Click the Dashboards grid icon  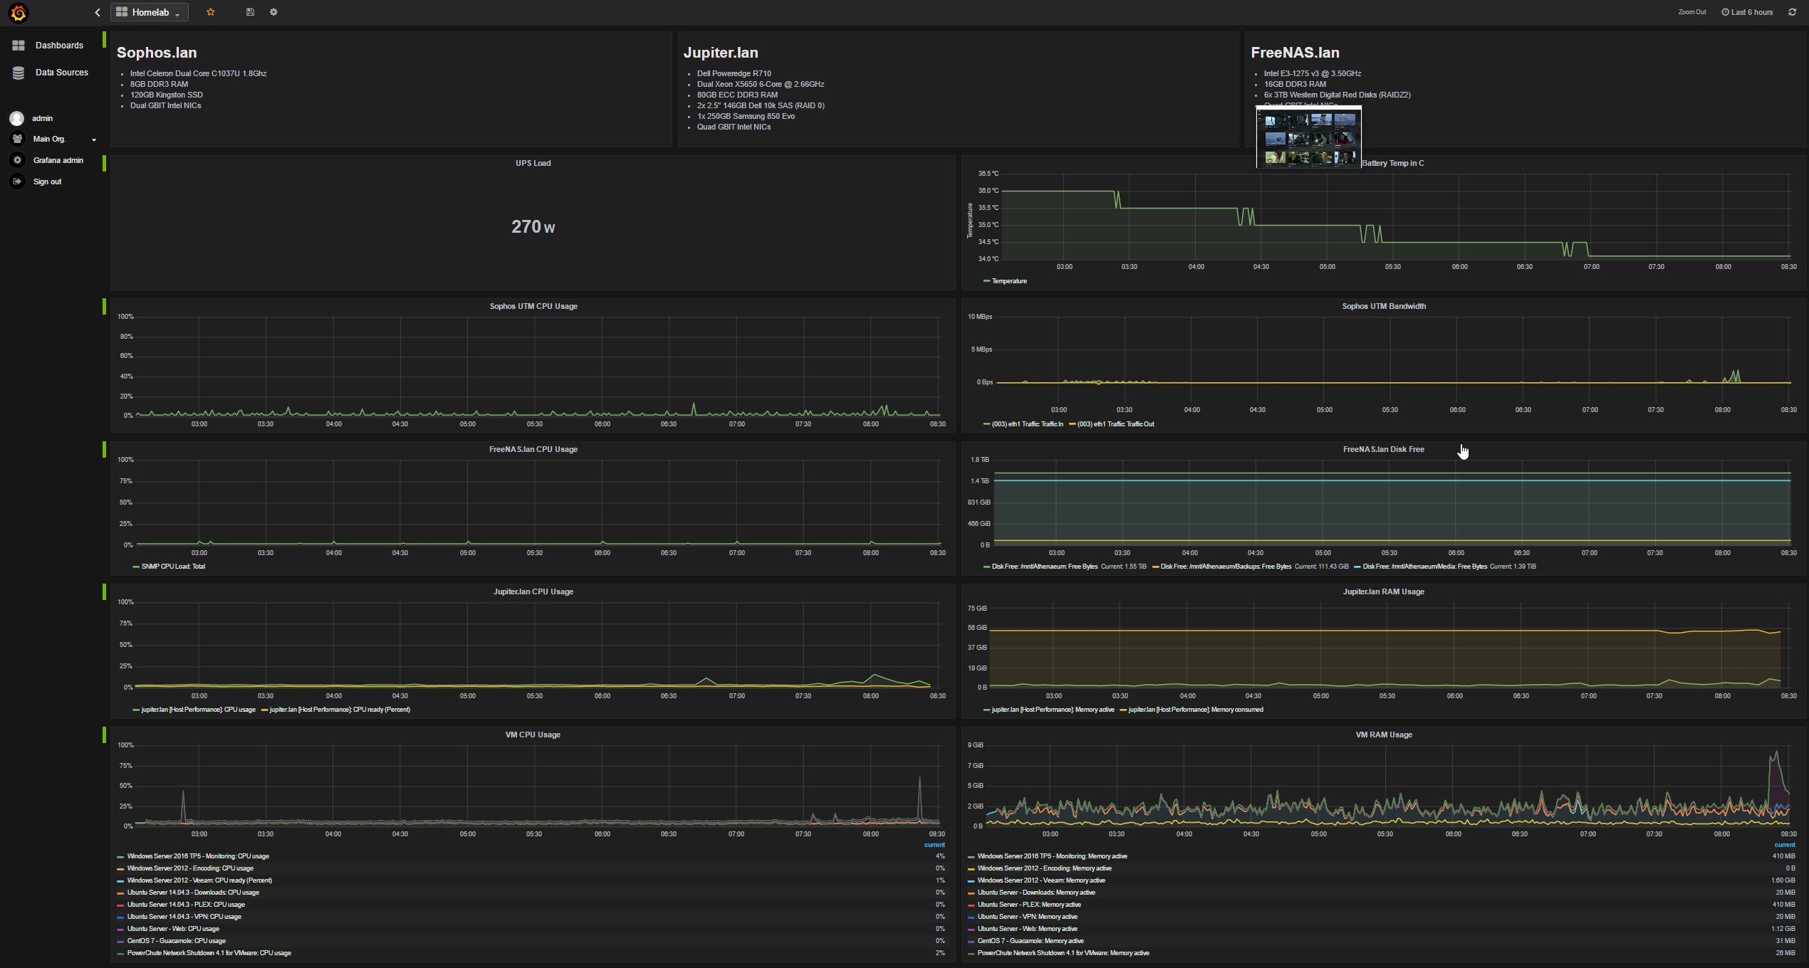pos(19,46)
